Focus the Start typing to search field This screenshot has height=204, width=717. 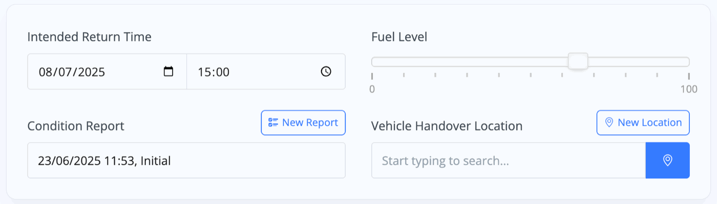[509, 161]
